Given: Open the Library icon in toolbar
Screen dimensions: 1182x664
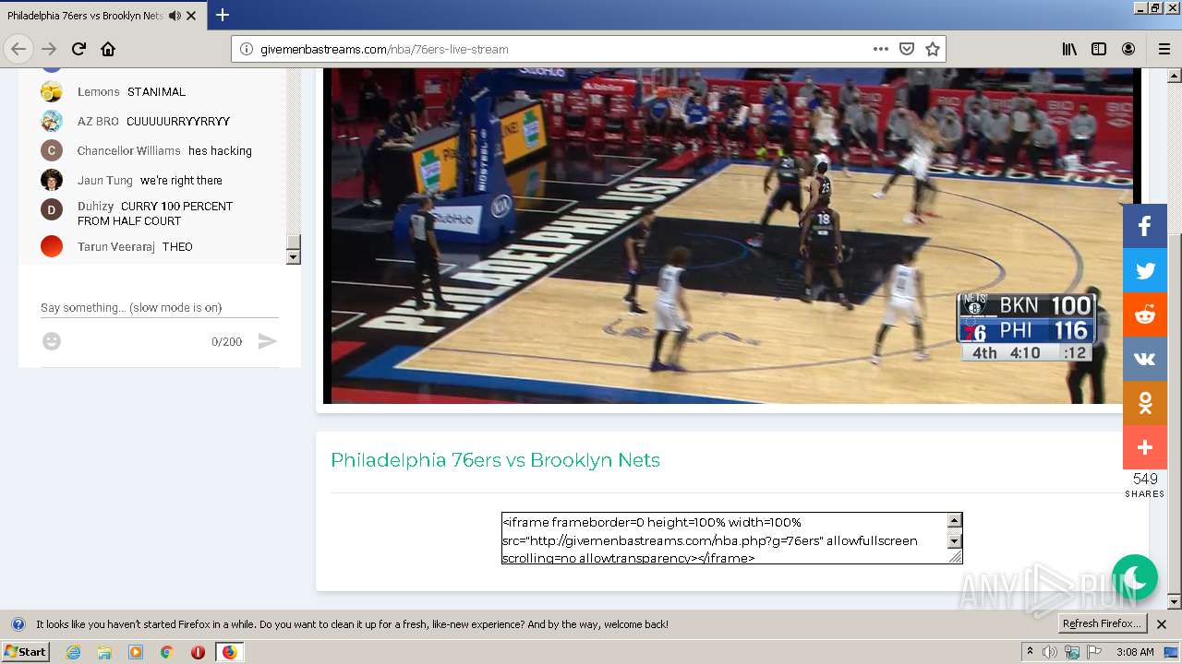Looking at the screenshot, I should click(1069, 49).
